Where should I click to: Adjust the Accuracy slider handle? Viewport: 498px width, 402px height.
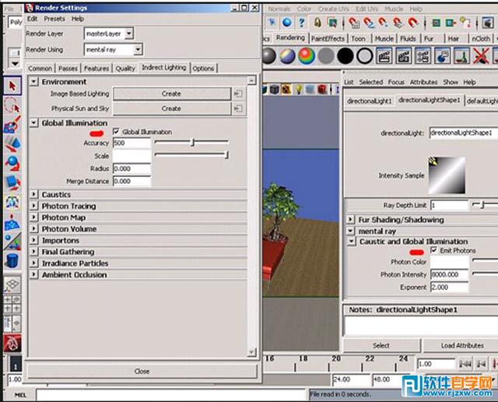192,142
